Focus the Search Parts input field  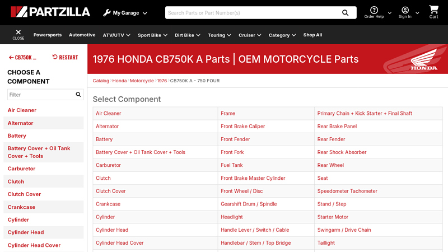click(253, 13)
